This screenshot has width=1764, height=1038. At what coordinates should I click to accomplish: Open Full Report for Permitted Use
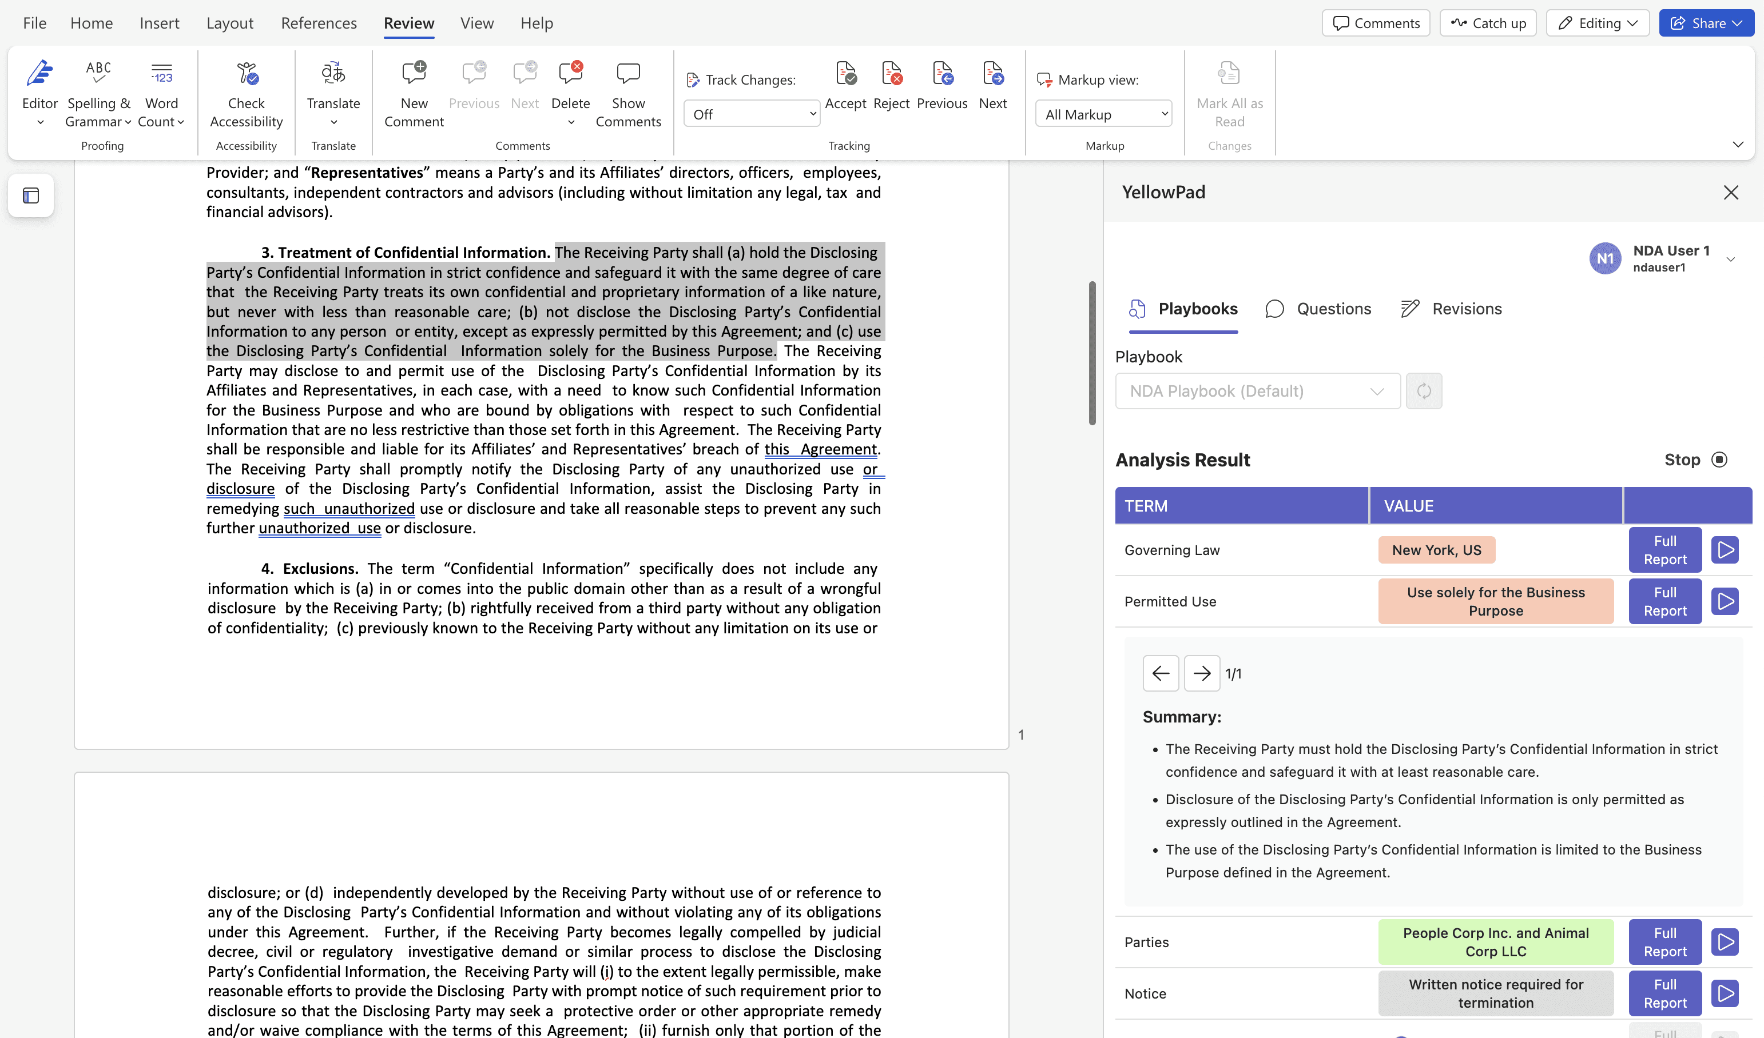(1664, 601)
